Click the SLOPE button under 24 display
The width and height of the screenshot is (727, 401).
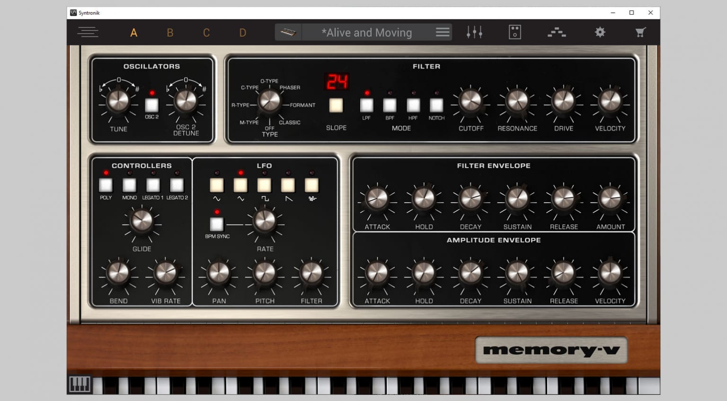point(336,105)
